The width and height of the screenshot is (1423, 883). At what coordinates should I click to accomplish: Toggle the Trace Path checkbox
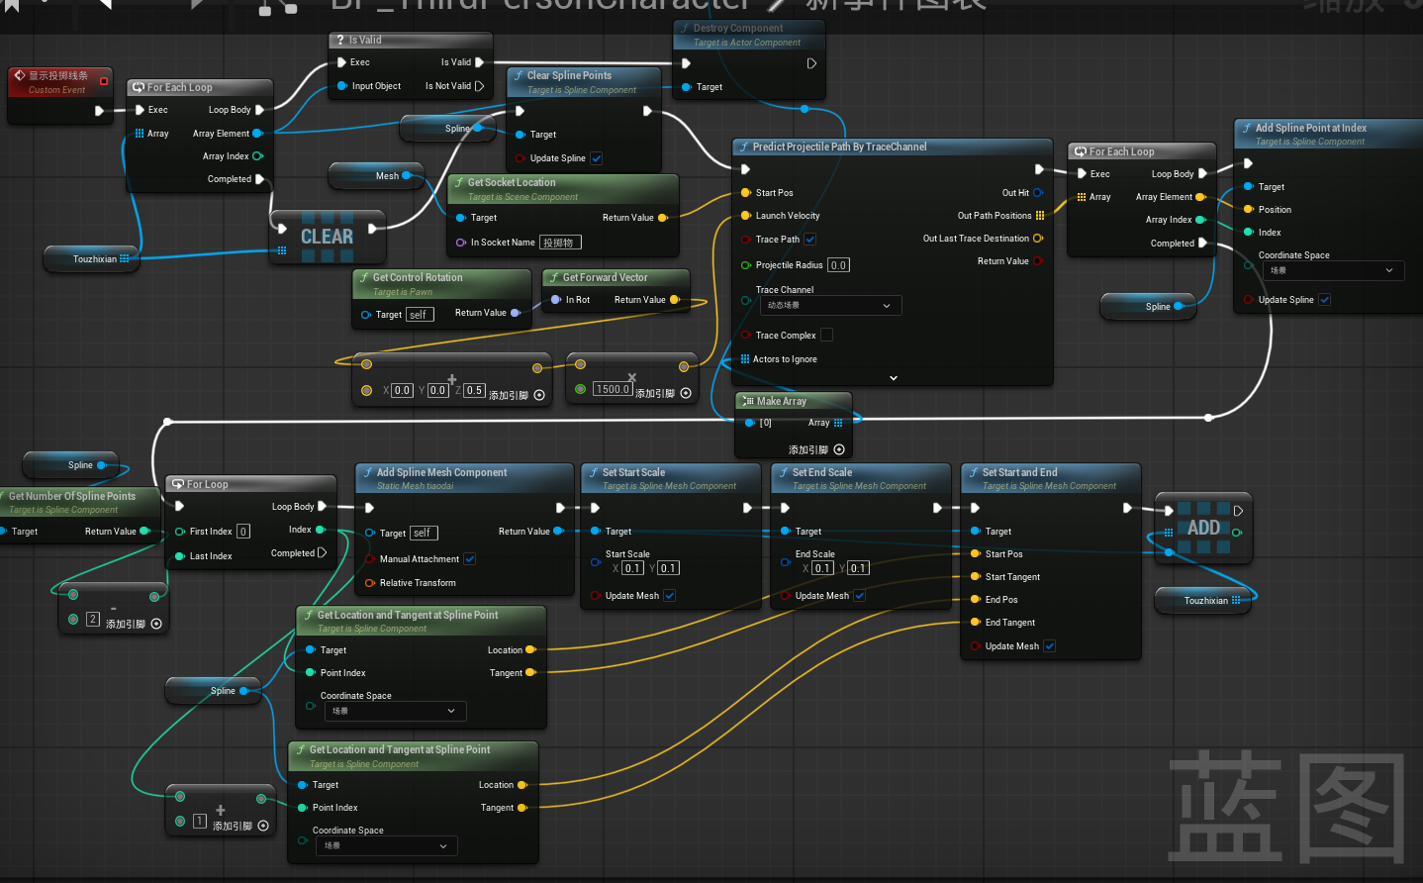tap(810, 240)
